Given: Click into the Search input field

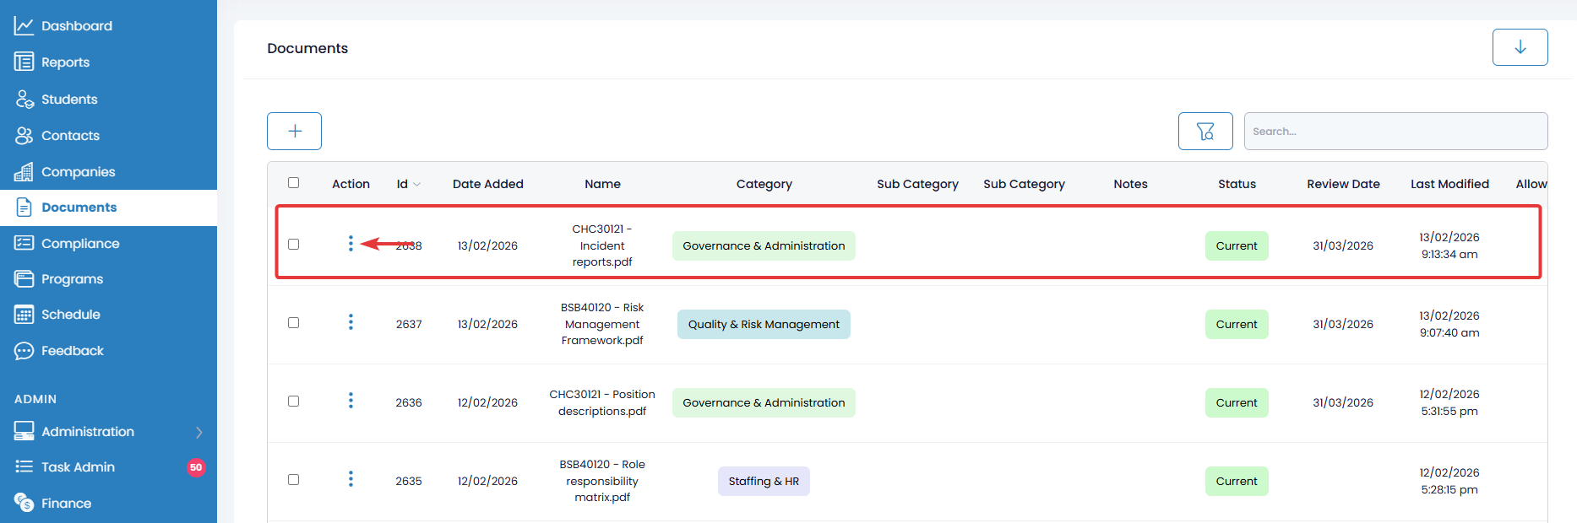Looking at the screenshot, I should (x=1395, y=132).
